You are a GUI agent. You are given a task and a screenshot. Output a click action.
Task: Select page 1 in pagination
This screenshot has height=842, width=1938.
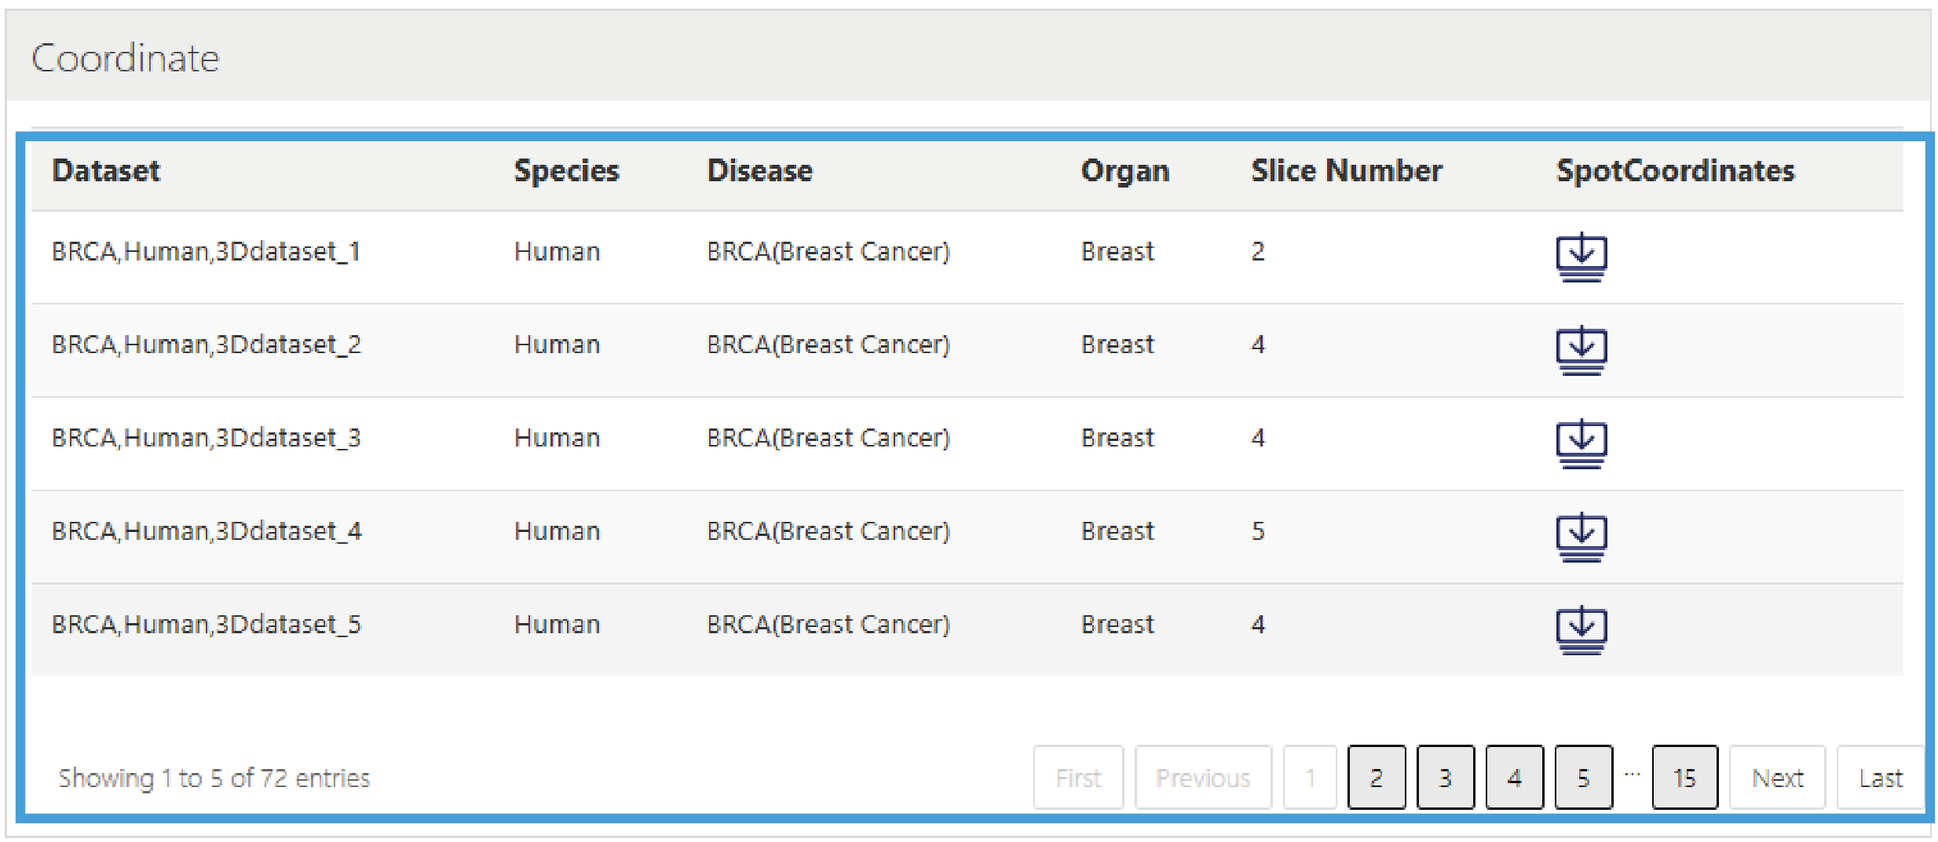(1309, 777)
